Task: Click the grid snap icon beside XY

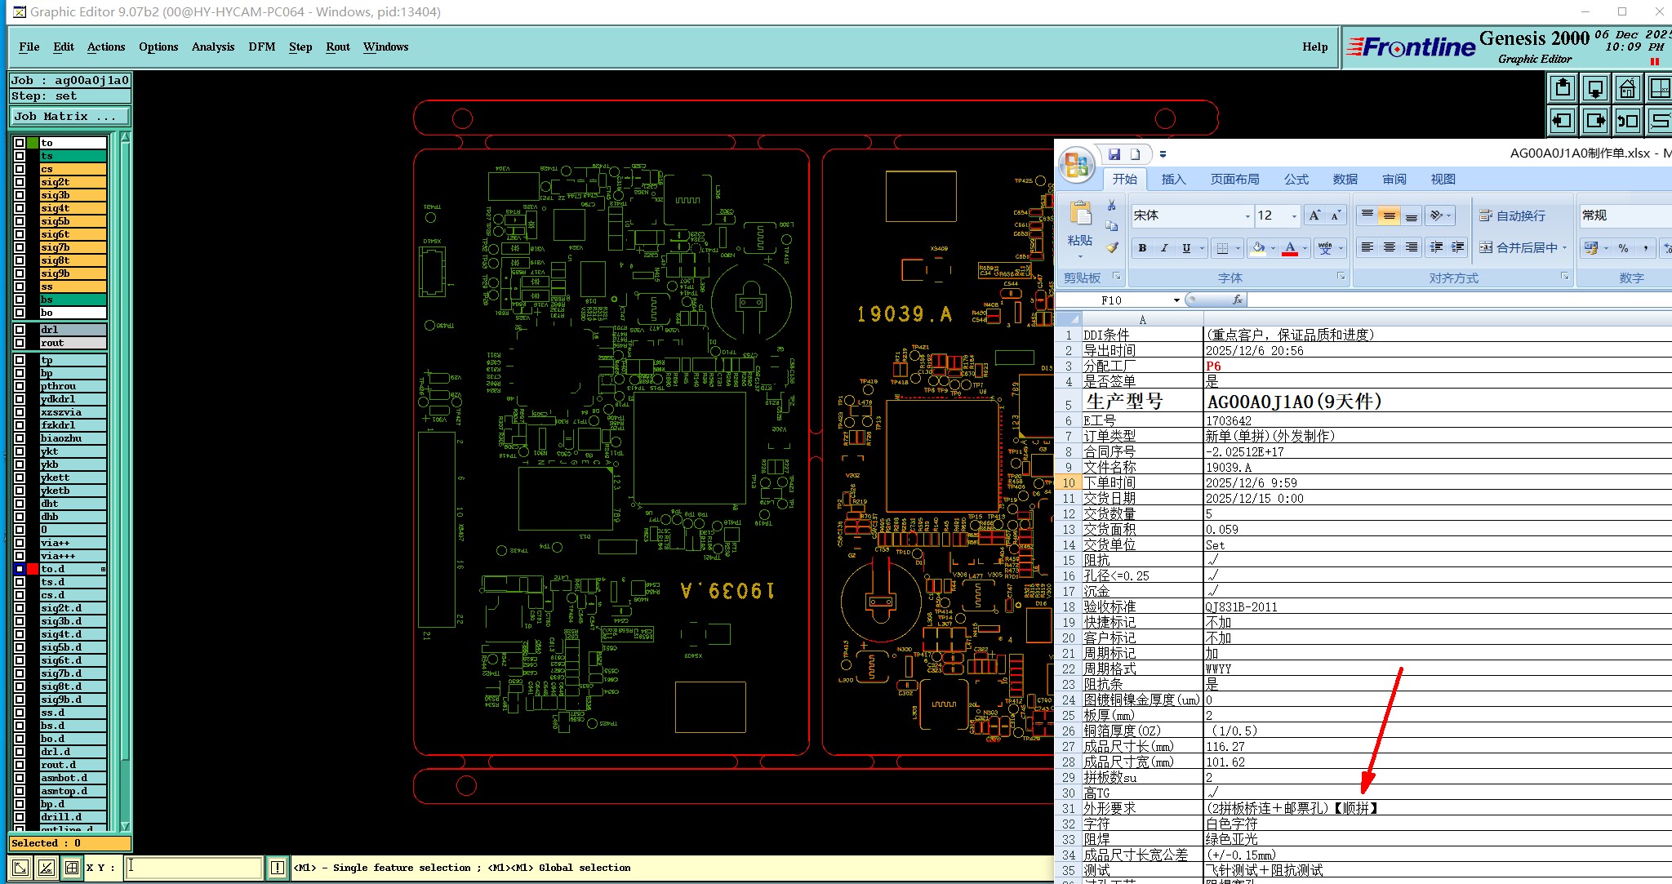Action: click(x=72, y=868)
